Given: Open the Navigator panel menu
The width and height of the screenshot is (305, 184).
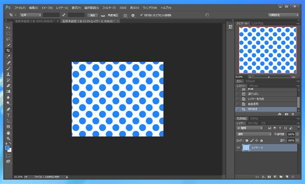Looking at the screenshot, I should pos(298,23).
